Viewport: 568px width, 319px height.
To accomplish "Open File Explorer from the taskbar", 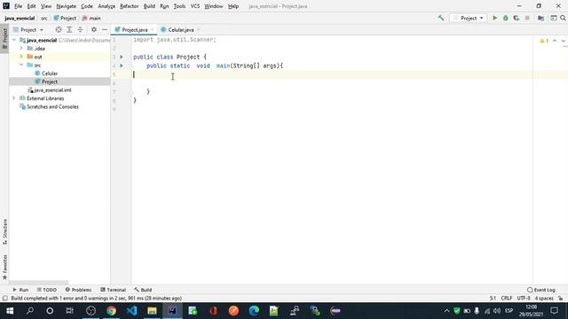I will coord(152,311).
